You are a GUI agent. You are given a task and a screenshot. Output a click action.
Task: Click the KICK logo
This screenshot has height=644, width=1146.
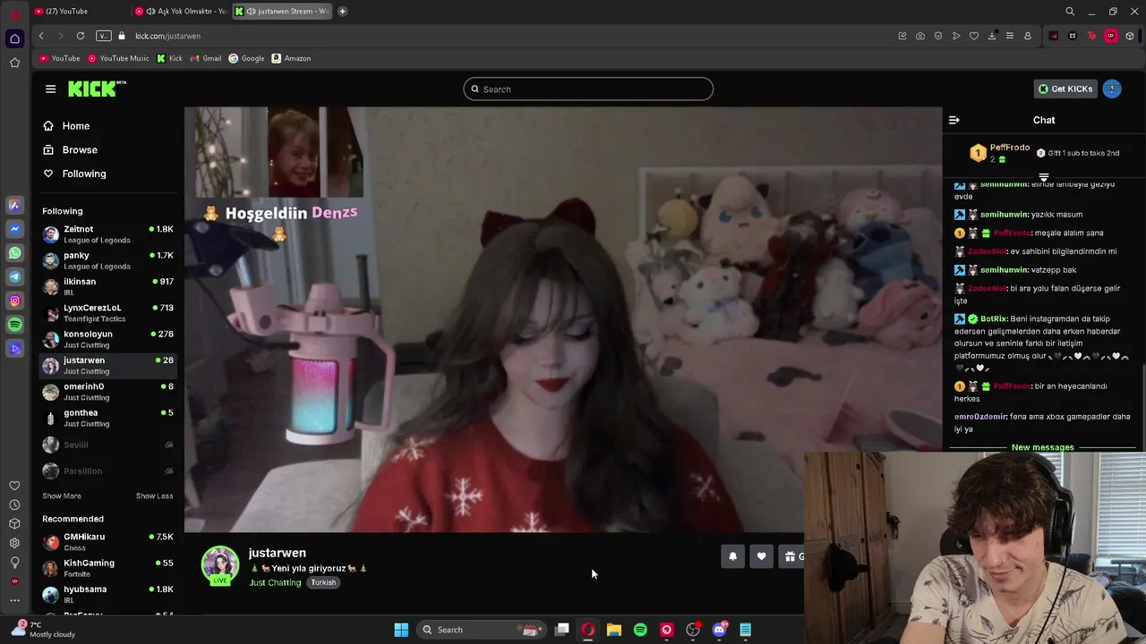coord(97,89)
